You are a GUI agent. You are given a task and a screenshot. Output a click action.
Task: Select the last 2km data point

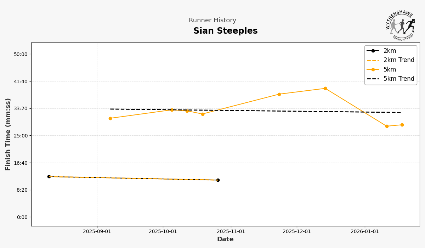pyautogui.click(x=218, y=180)
